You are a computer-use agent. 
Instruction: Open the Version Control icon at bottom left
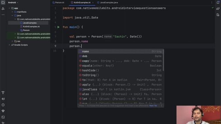pyautogui.click(x=3, y=123)
